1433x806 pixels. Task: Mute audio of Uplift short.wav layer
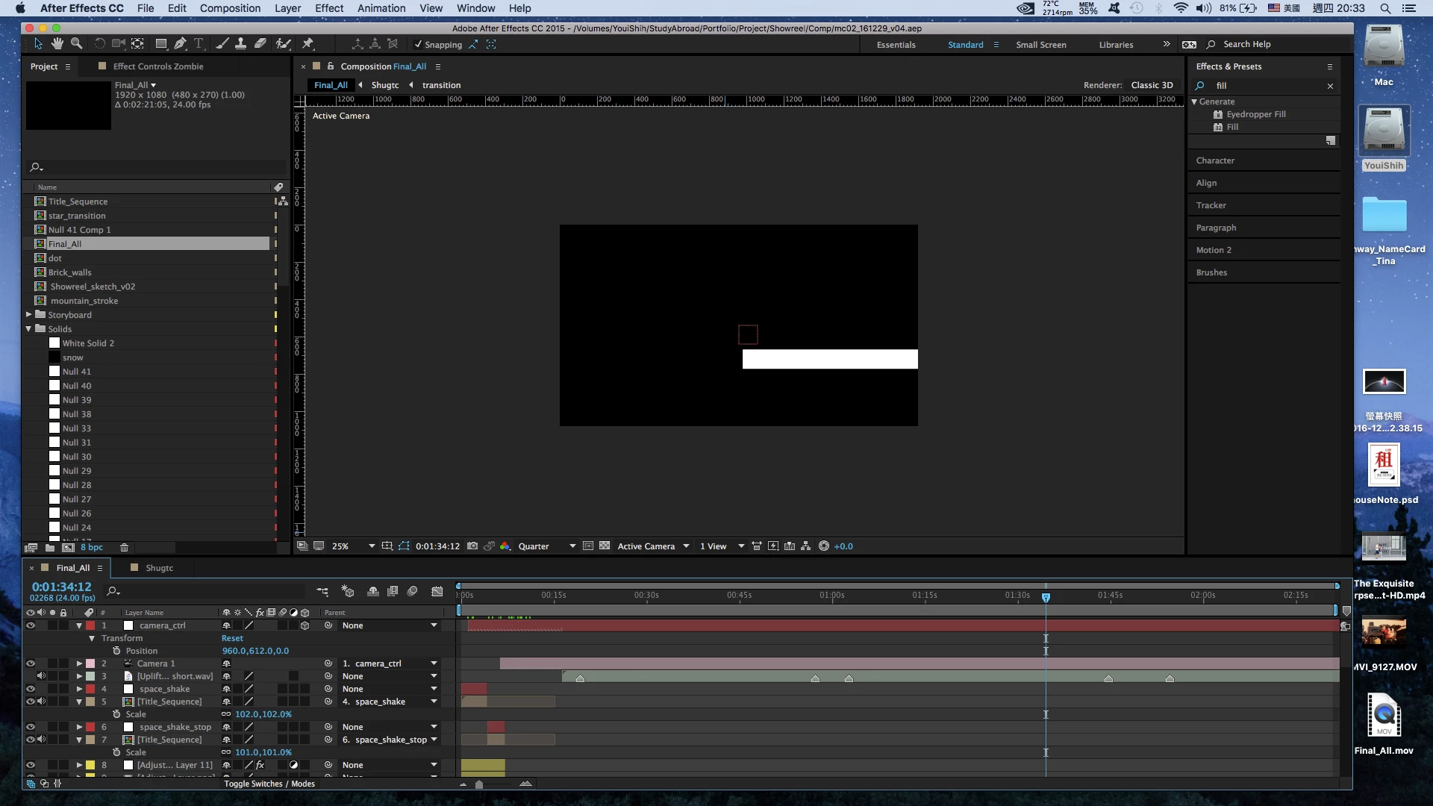tap(41, 676)
